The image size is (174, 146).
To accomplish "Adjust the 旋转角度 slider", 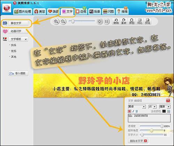I will pos(152,130).
